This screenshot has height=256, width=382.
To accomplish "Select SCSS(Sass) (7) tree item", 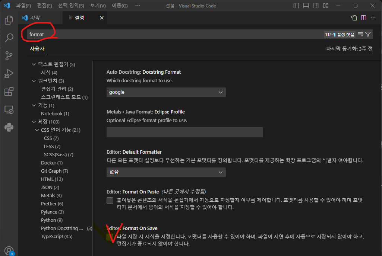I will click(59, 155).
